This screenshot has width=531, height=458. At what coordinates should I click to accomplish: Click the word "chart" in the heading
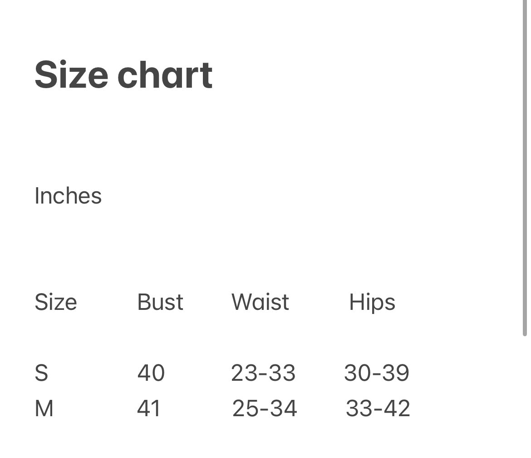pyautogui.click(x=165, y=75)
